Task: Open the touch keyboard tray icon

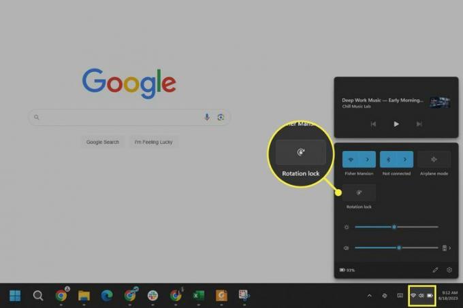Action: click(400, 295)
